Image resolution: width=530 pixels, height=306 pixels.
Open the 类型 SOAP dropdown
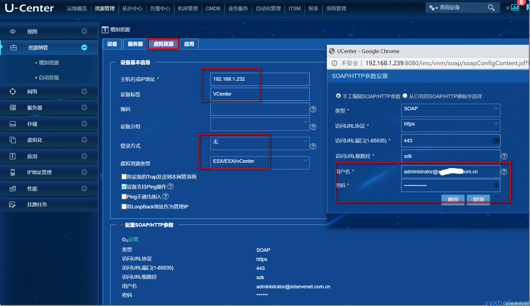coord(451,110)
